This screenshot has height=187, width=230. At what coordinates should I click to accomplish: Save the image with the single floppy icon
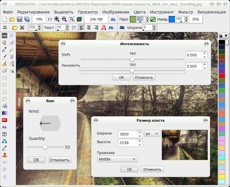(x=20, y=19)
